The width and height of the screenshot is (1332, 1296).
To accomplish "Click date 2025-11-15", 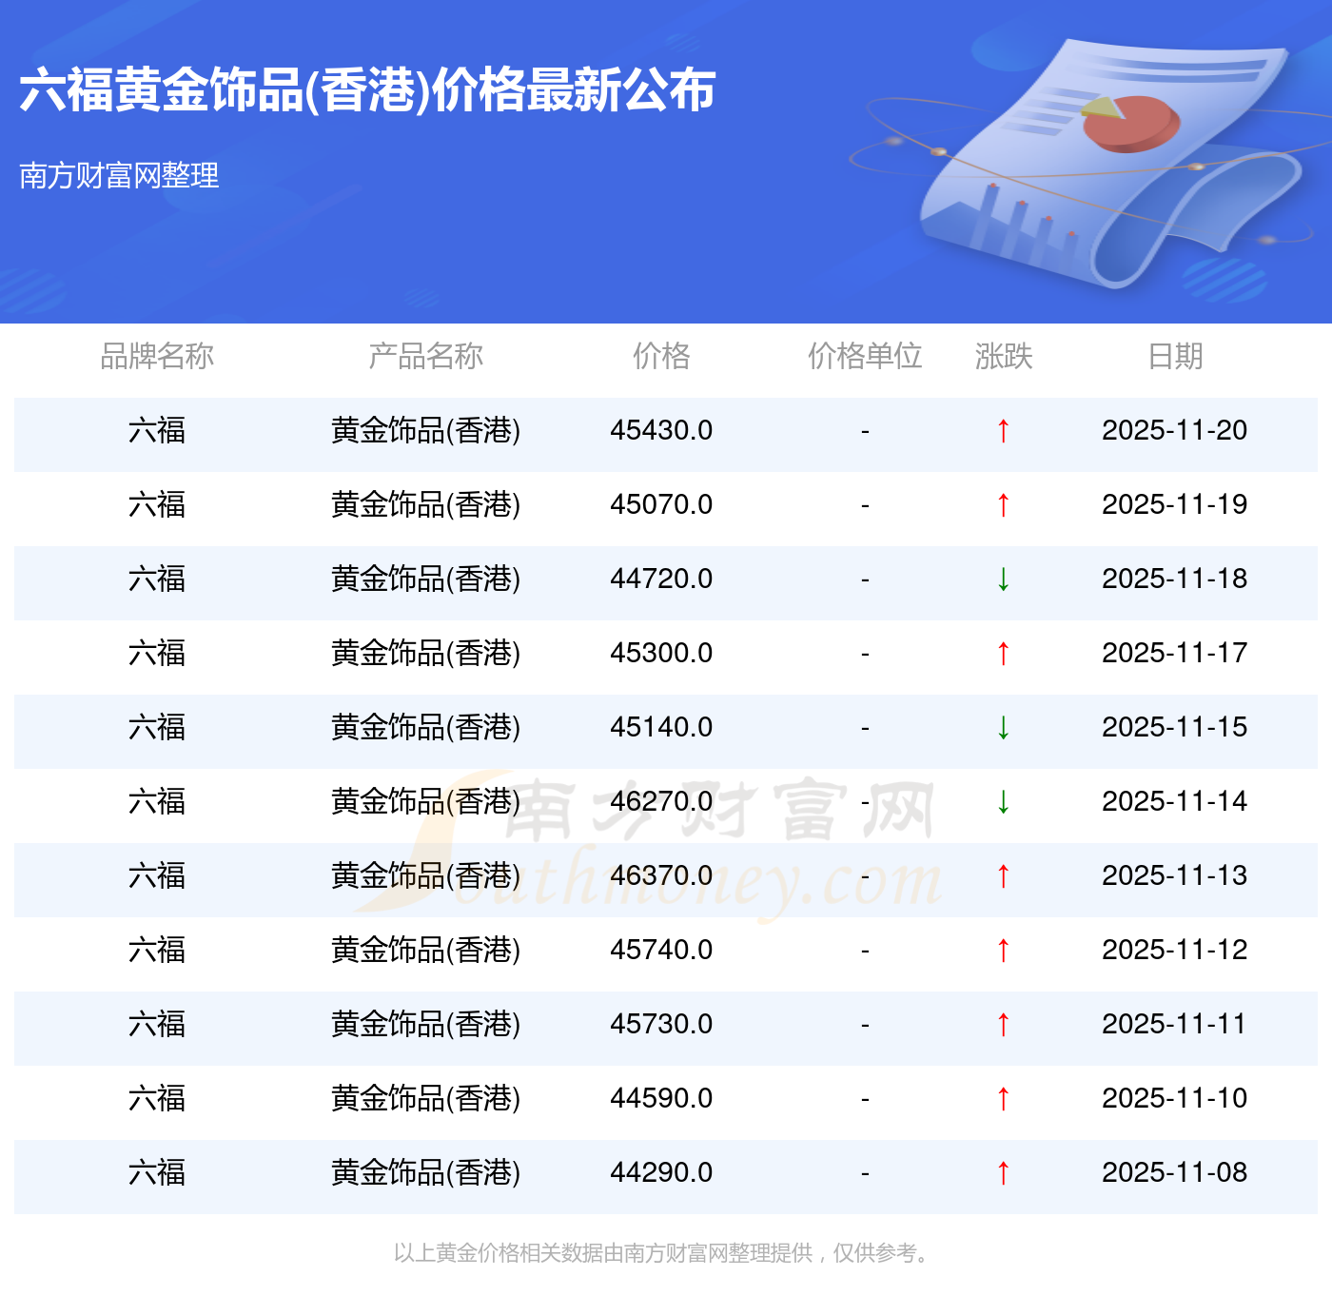I will [x=1175, y=727].
